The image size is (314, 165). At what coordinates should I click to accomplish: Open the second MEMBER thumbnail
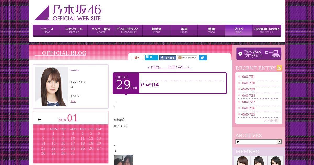point(259,160)
